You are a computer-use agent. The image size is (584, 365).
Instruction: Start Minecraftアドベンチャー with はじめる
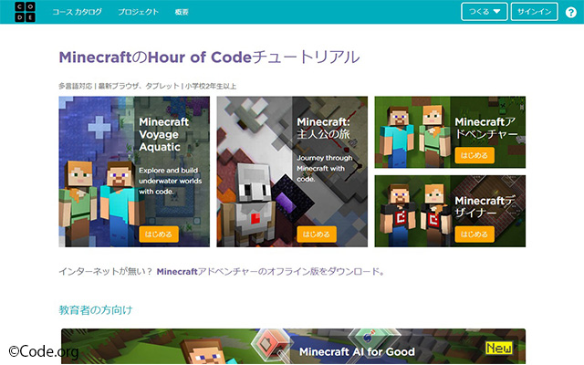[x=474, y=155]
